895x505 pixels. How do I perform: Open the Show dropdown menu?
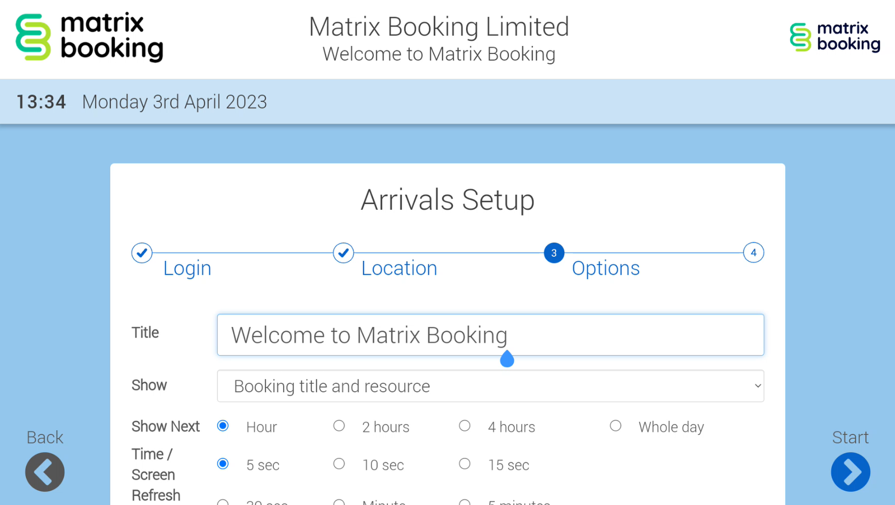490,386
